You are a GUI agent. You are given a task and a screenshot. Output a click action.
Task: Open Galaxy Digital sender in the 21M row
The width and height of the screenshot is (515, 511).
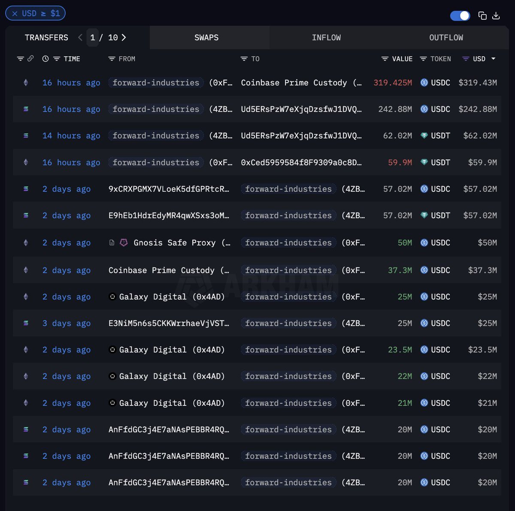(x=172, y=403)
